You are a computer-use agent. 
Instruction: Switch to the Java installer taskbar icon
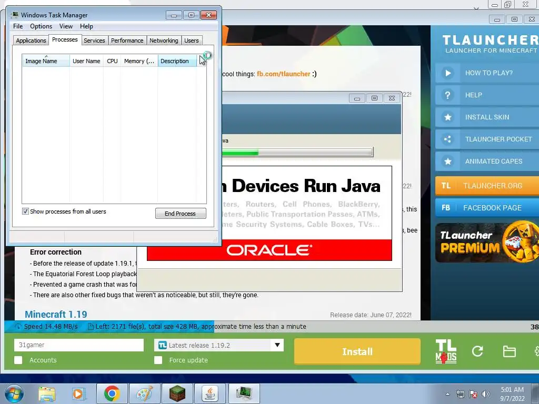pyautogui.click(x=209, y=393)
